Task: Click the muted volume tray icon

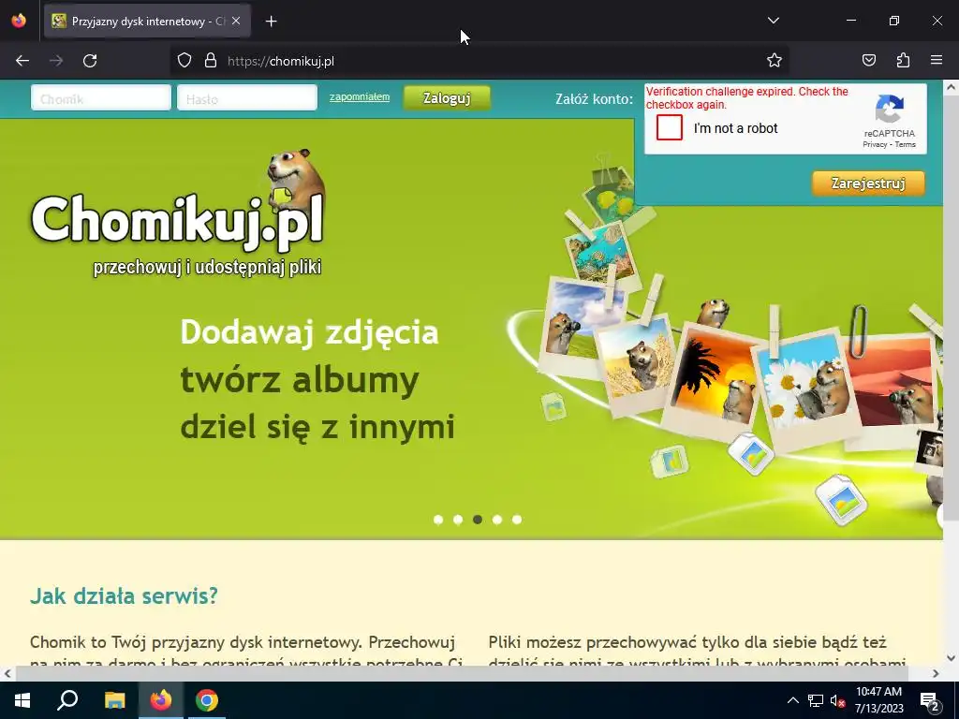Action: pos(837,700)
